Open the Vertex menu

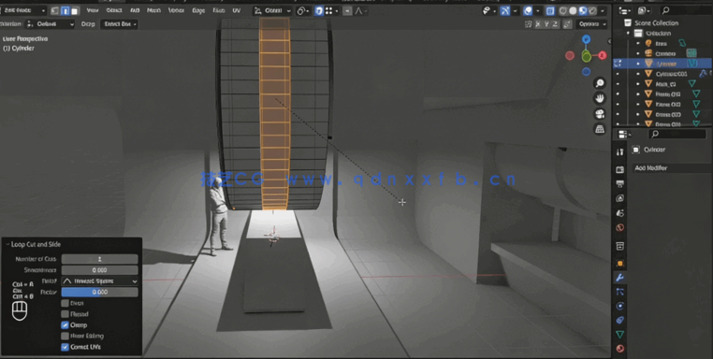pos(176,10)
